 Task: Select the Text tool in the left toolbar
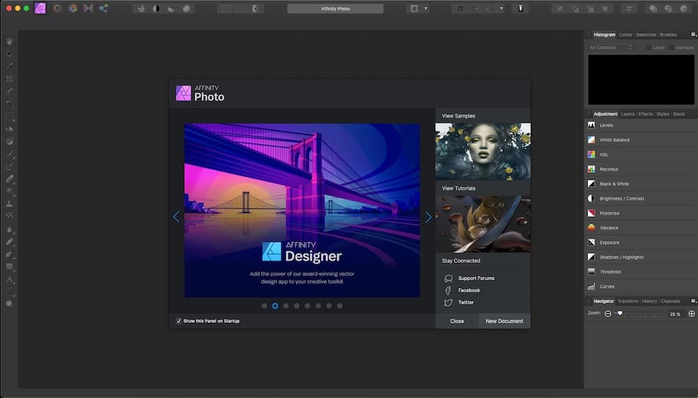coord(9,280)
